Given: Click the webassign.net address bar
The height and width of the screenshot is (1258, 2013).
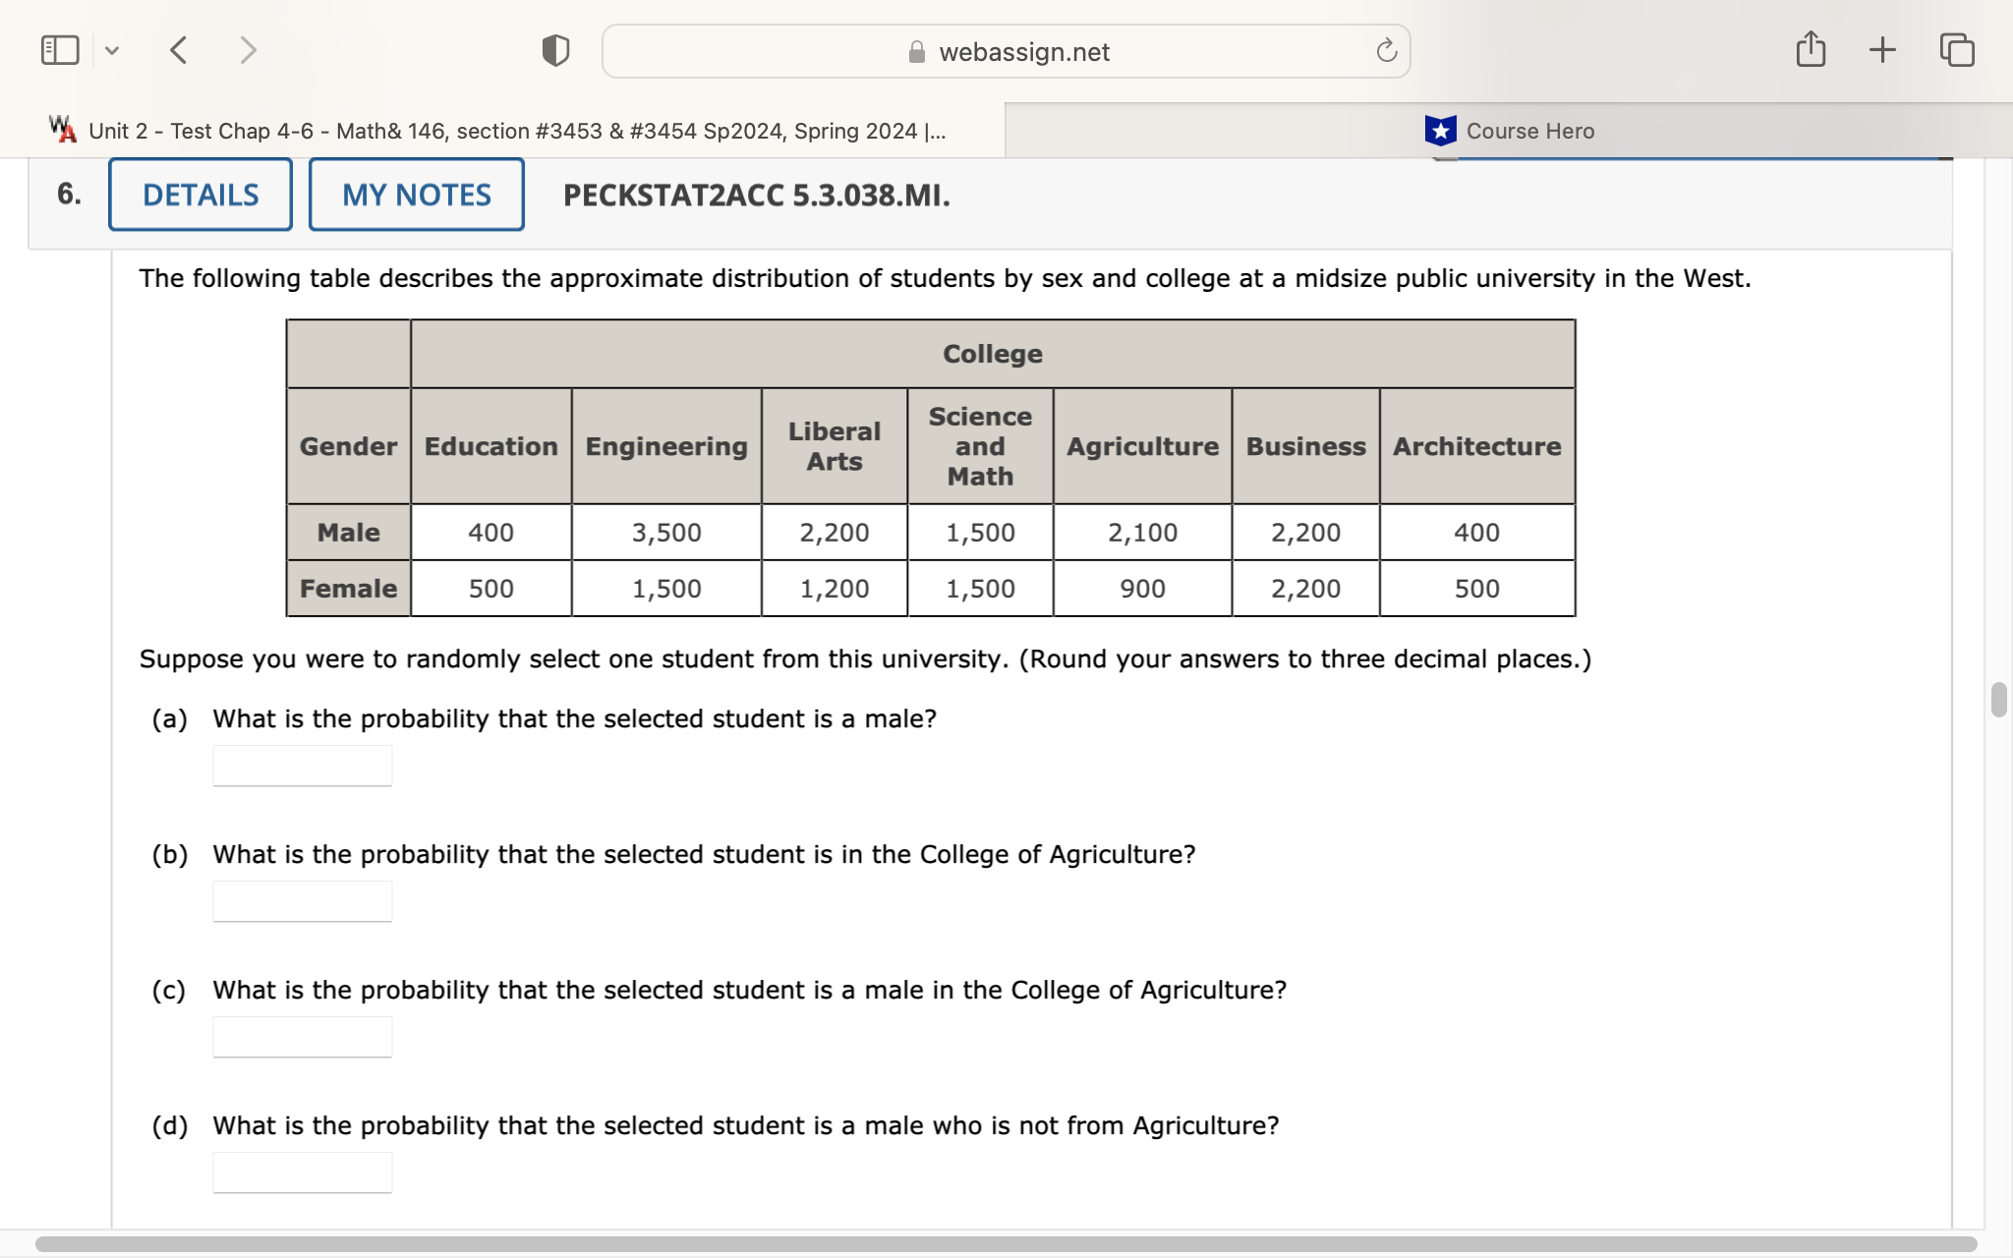Looking at the screenshot, I should [x=1006, y=52].
